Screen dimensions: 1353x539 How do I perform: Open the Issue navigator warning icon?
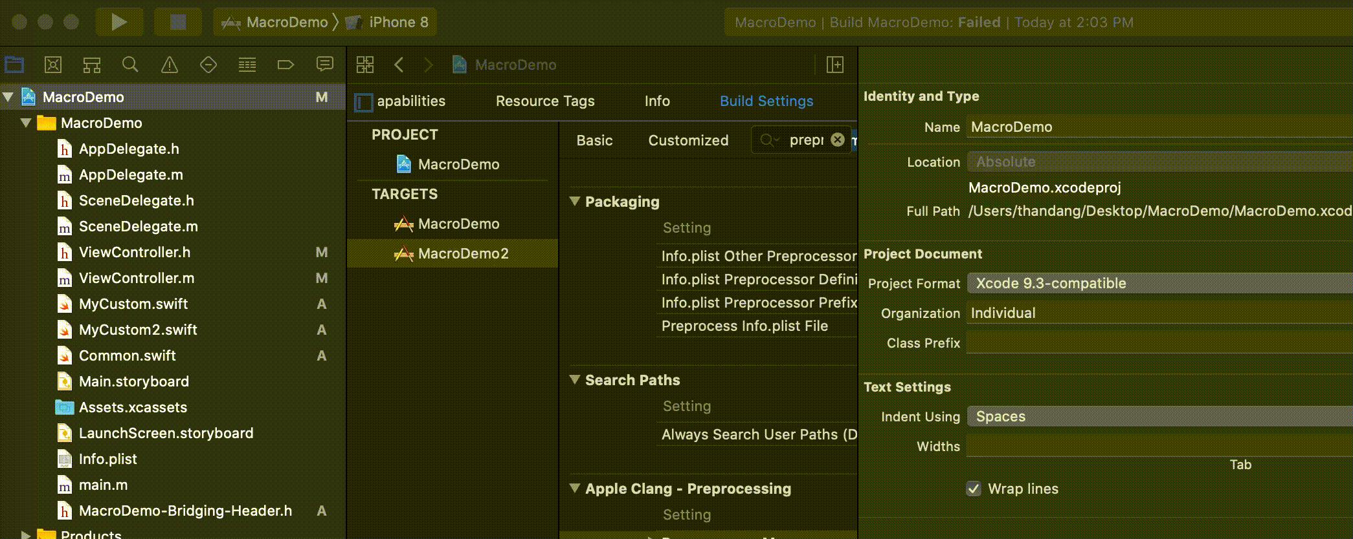[170, 65]
